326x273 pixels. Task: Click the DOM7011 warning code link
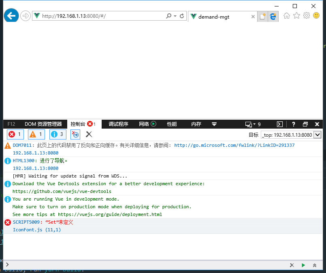(x=22, y=145)
